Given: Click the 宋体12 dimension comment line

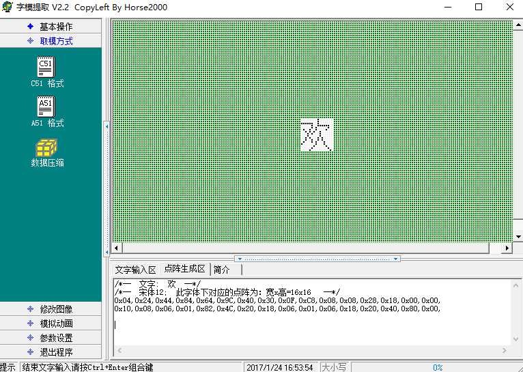Looking at the screenshot, I should (227, 292).
